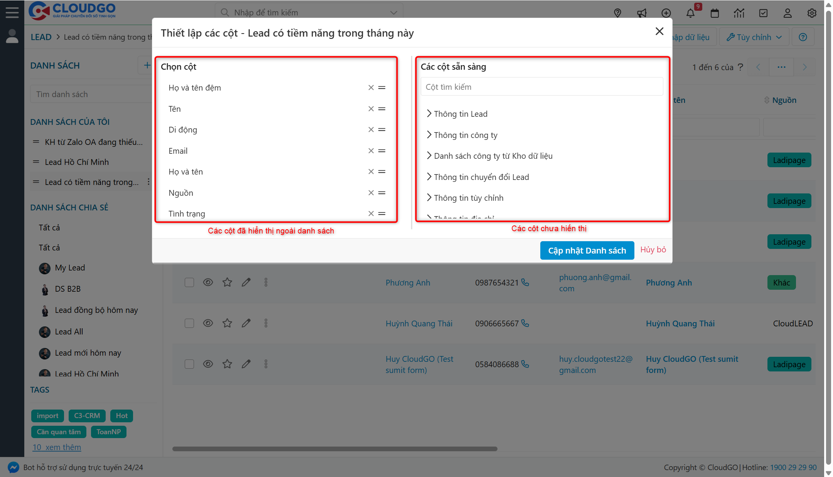Star the Huy CloudGO lead row
The width and height of the screenshot is (833, 477).
pos(227,364)
